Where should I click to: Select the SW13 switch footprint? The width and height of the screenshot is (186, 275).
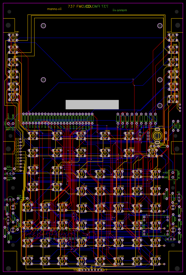[33, 136]
